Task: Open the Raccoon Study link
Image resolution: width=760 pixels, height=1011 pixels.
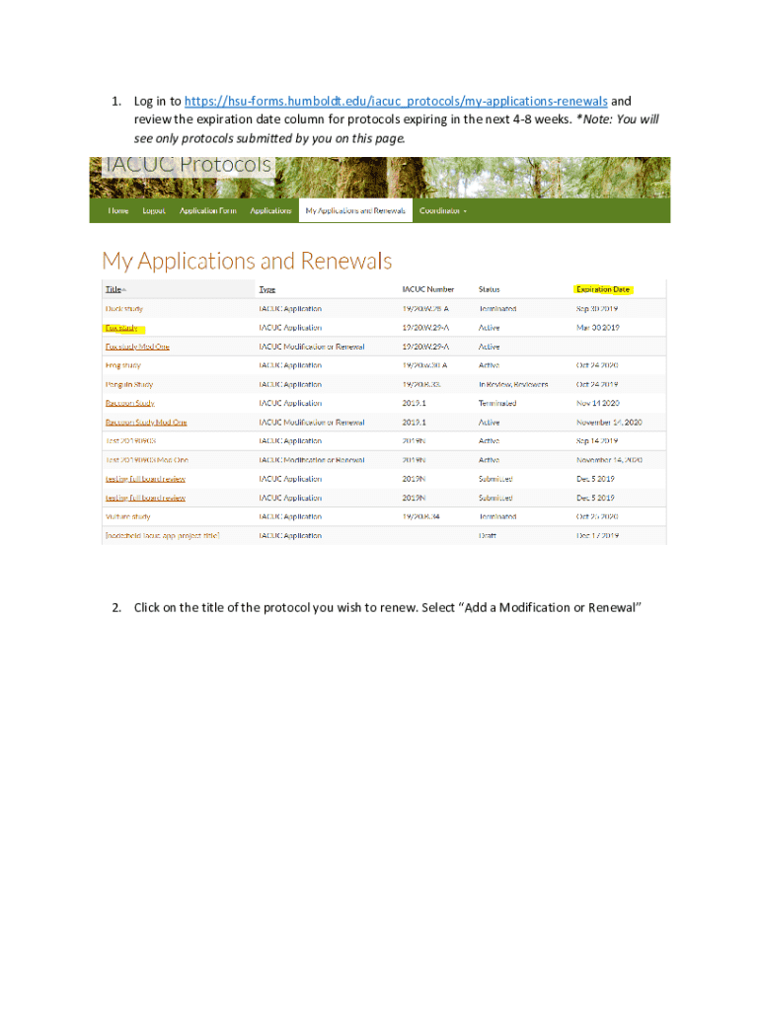Action: 129,403
